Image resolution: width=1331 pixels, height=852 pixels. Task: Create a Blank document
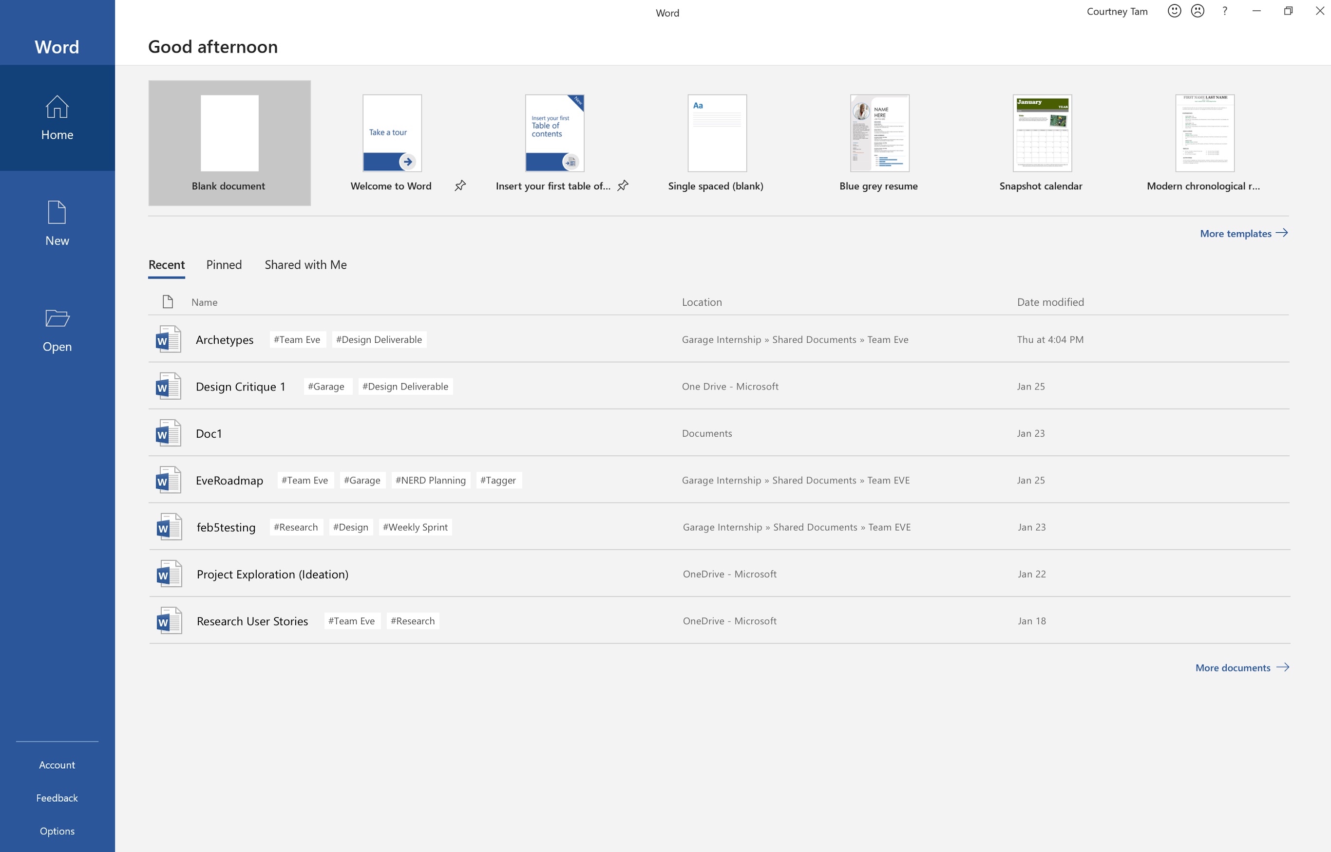tap(229, 143)
